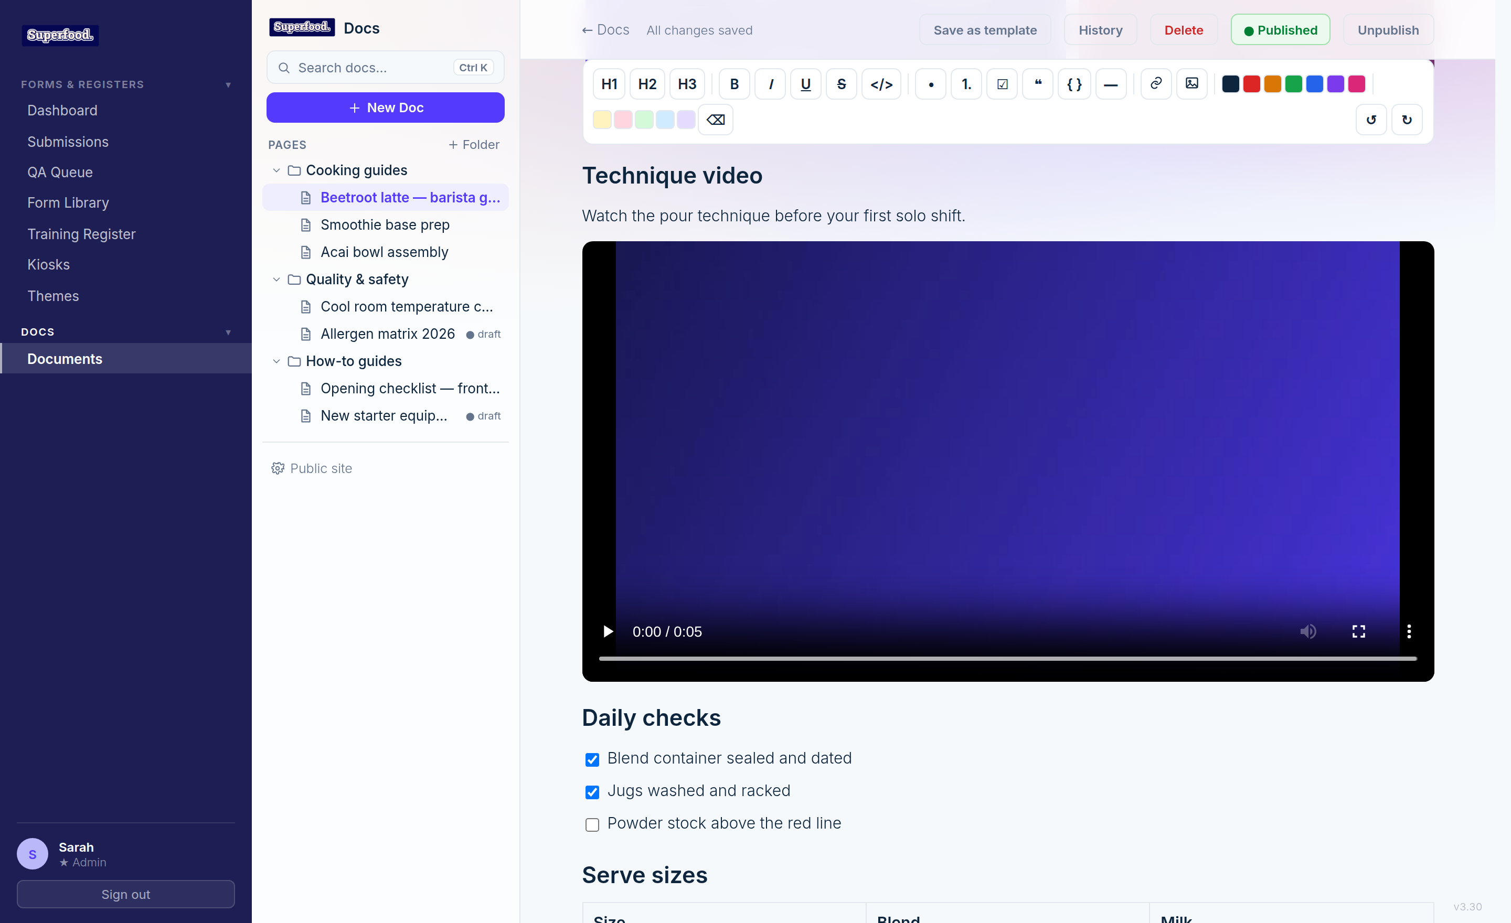The width and height of the screenshot is (1511, 923).
Task: Collapse the Cooking guides folder
Action: tap(276, 170)
